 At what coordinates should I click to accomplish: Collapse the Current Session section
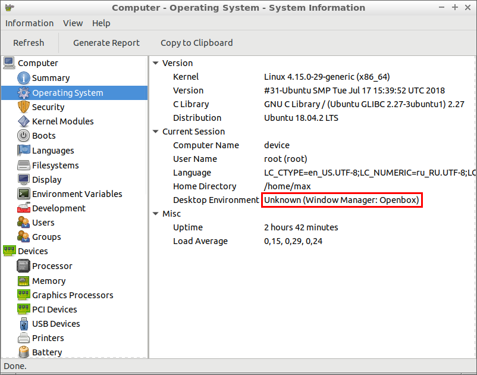coord(156,132)
